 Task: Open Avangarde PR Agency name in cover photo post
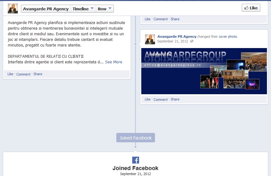point(177,37)
